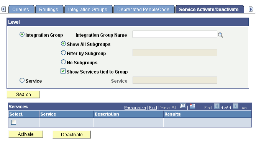The width and height of the screenshot is (256, 142).
Task: Click the Search button
Action: [x=23, y=95]
